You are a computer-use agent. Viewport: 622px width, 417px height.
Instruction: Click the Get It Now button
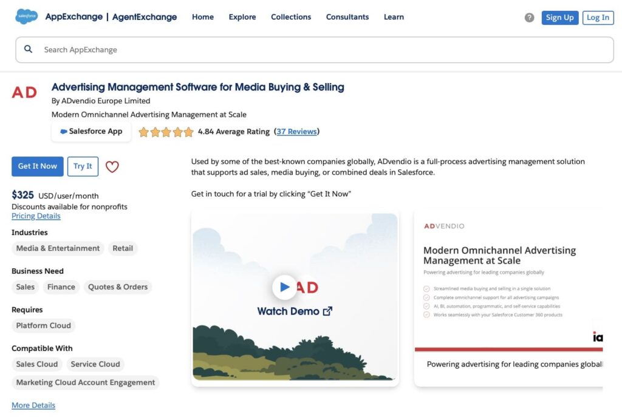pos(37,166)
